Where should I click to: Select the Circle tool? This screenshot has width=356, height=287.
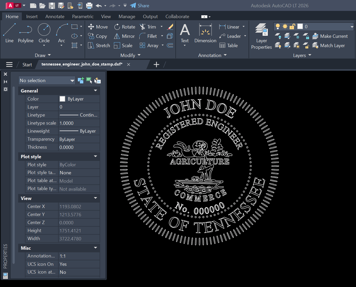(x=44, y=33)
